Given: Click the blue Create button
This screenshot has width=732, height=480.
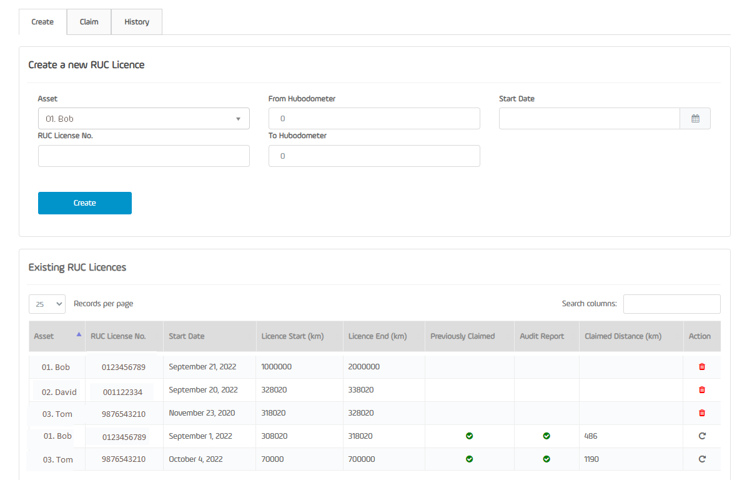Looking at the screenshot, I should coord(85,203).
